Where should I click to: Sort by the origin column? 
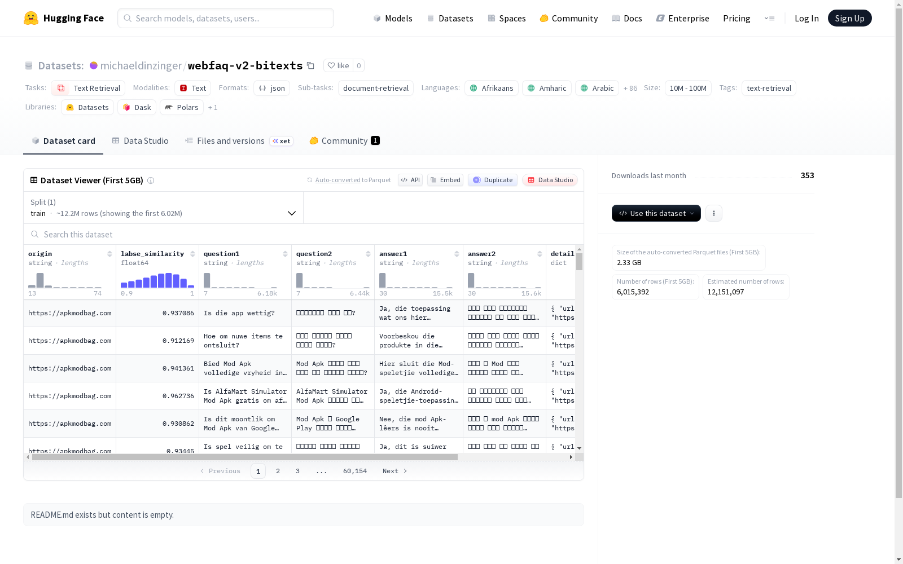click(x=109, y=254)
